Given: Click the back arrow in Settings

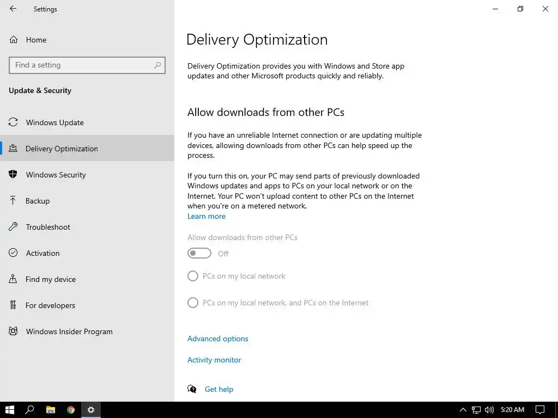Looking at the screenshot, I should [13, 9].
